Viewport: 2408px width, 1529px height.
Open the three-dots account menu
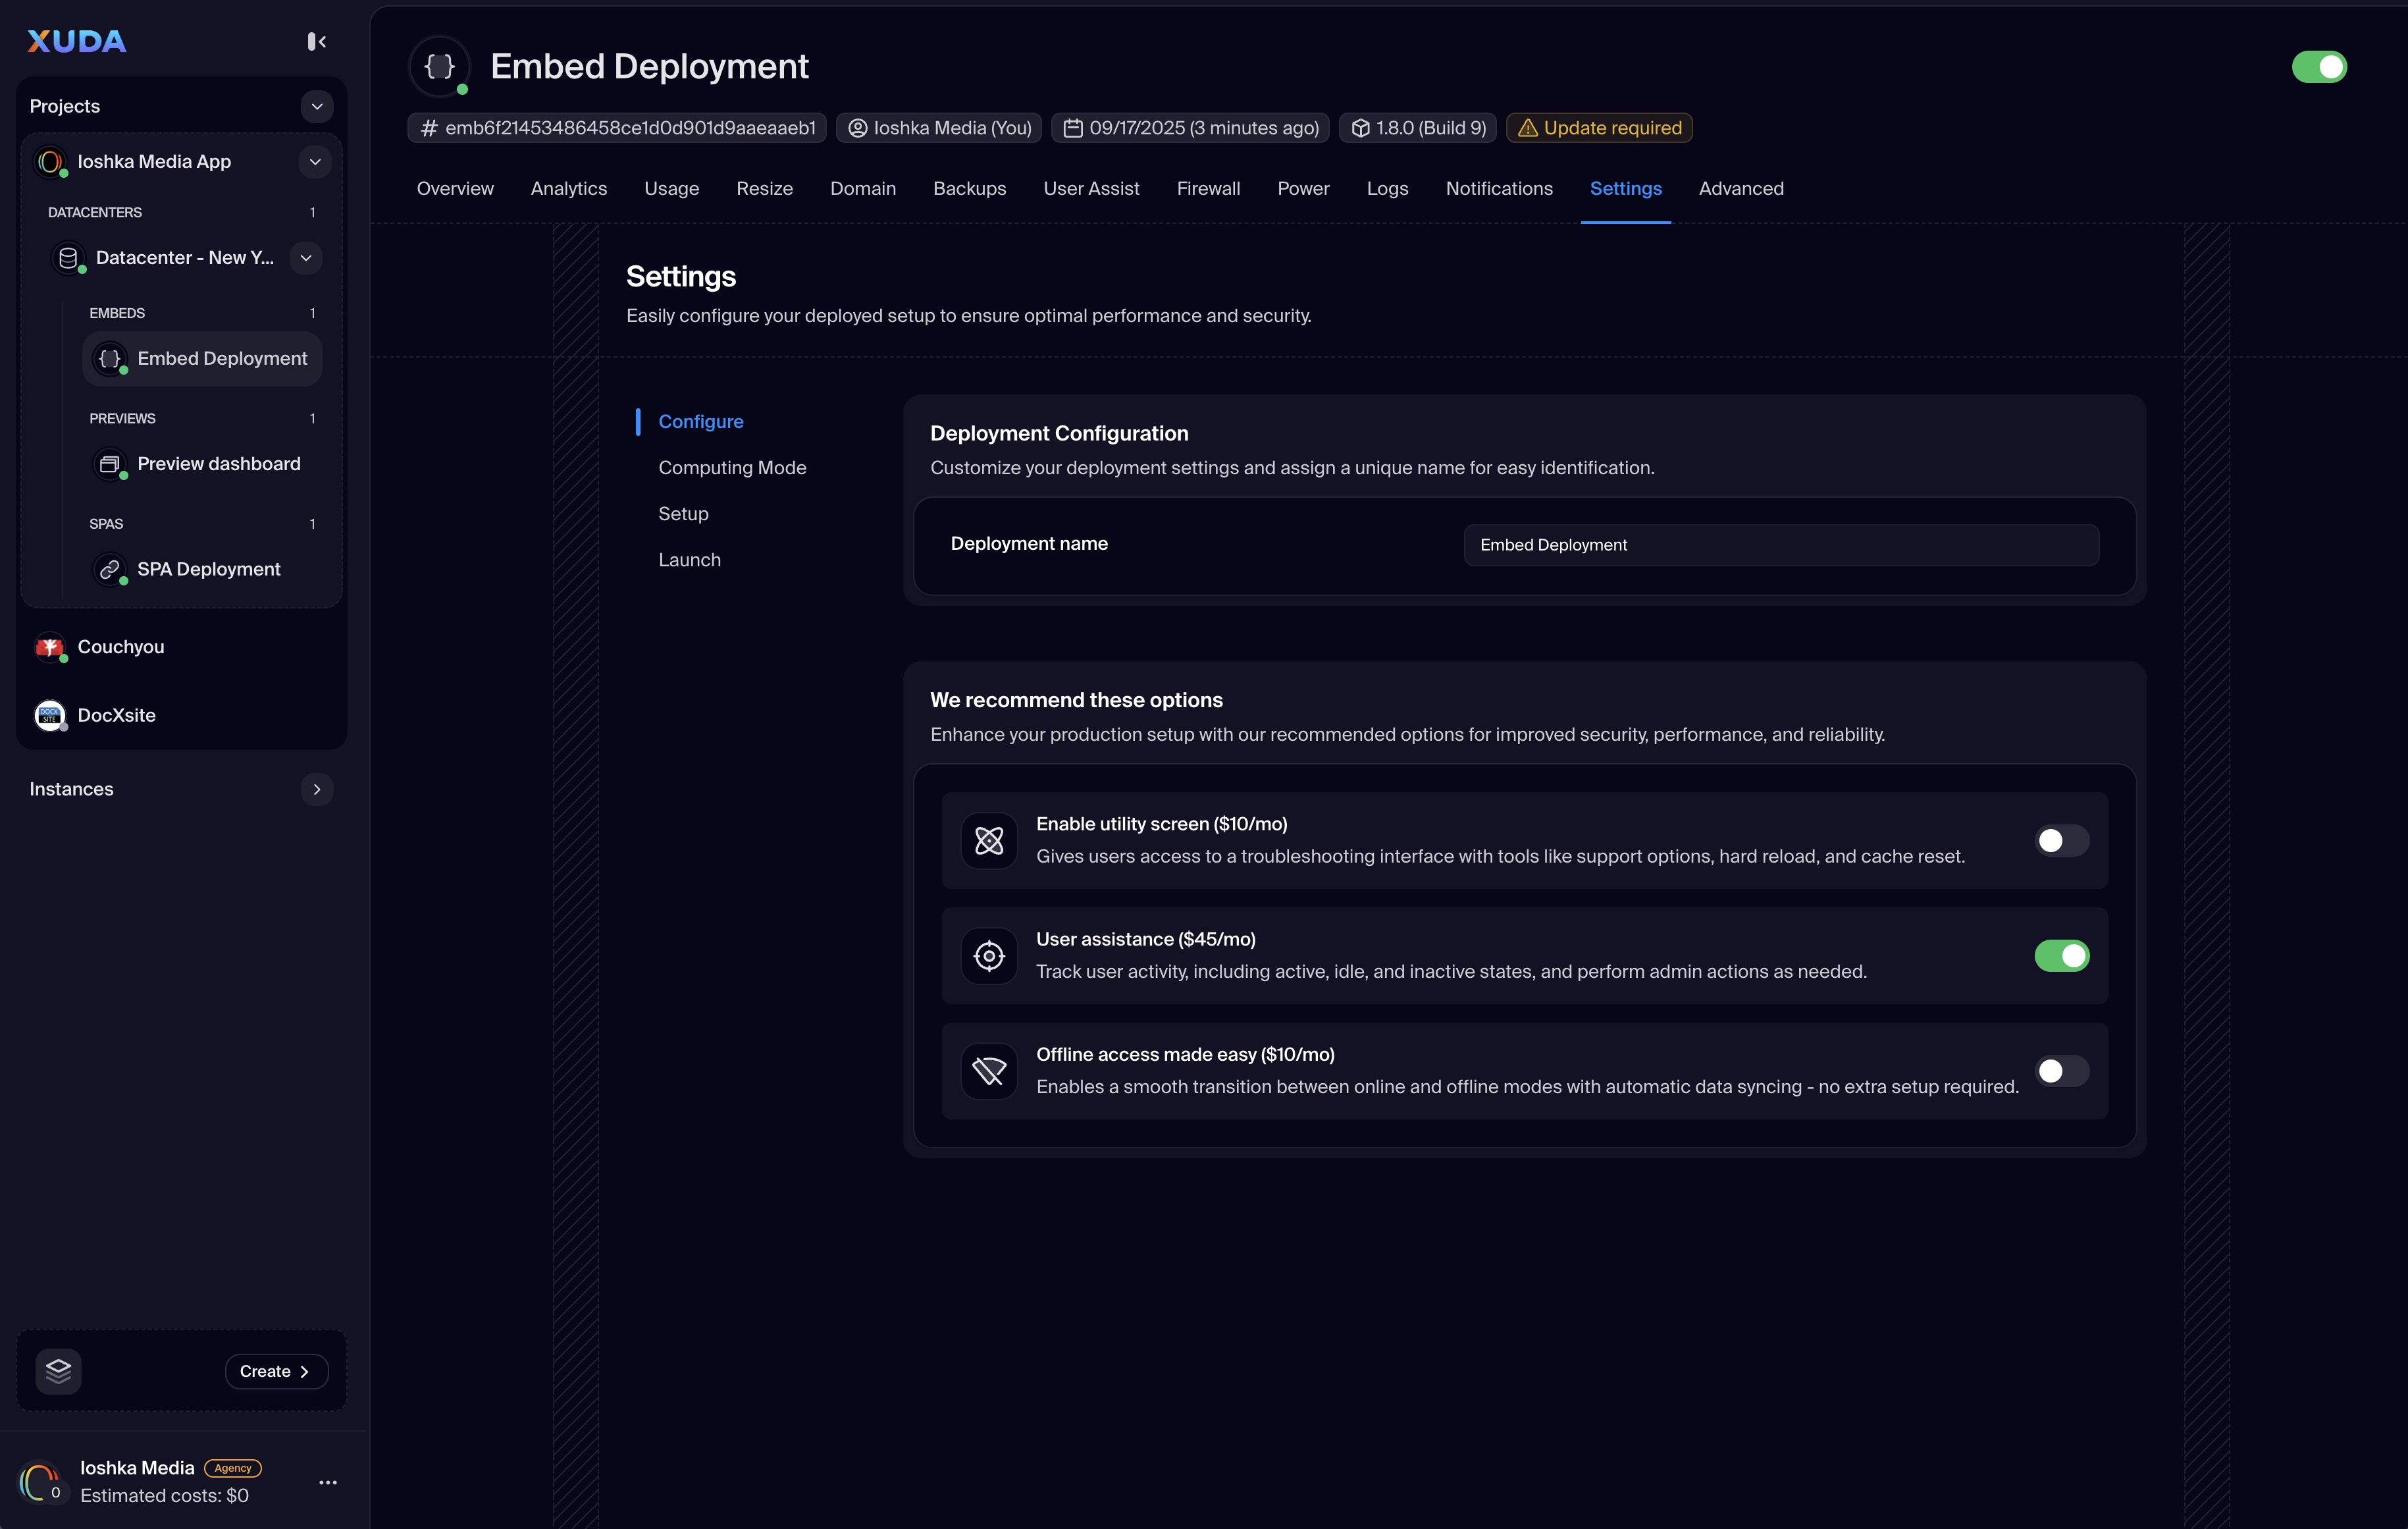coord(327,1482)
